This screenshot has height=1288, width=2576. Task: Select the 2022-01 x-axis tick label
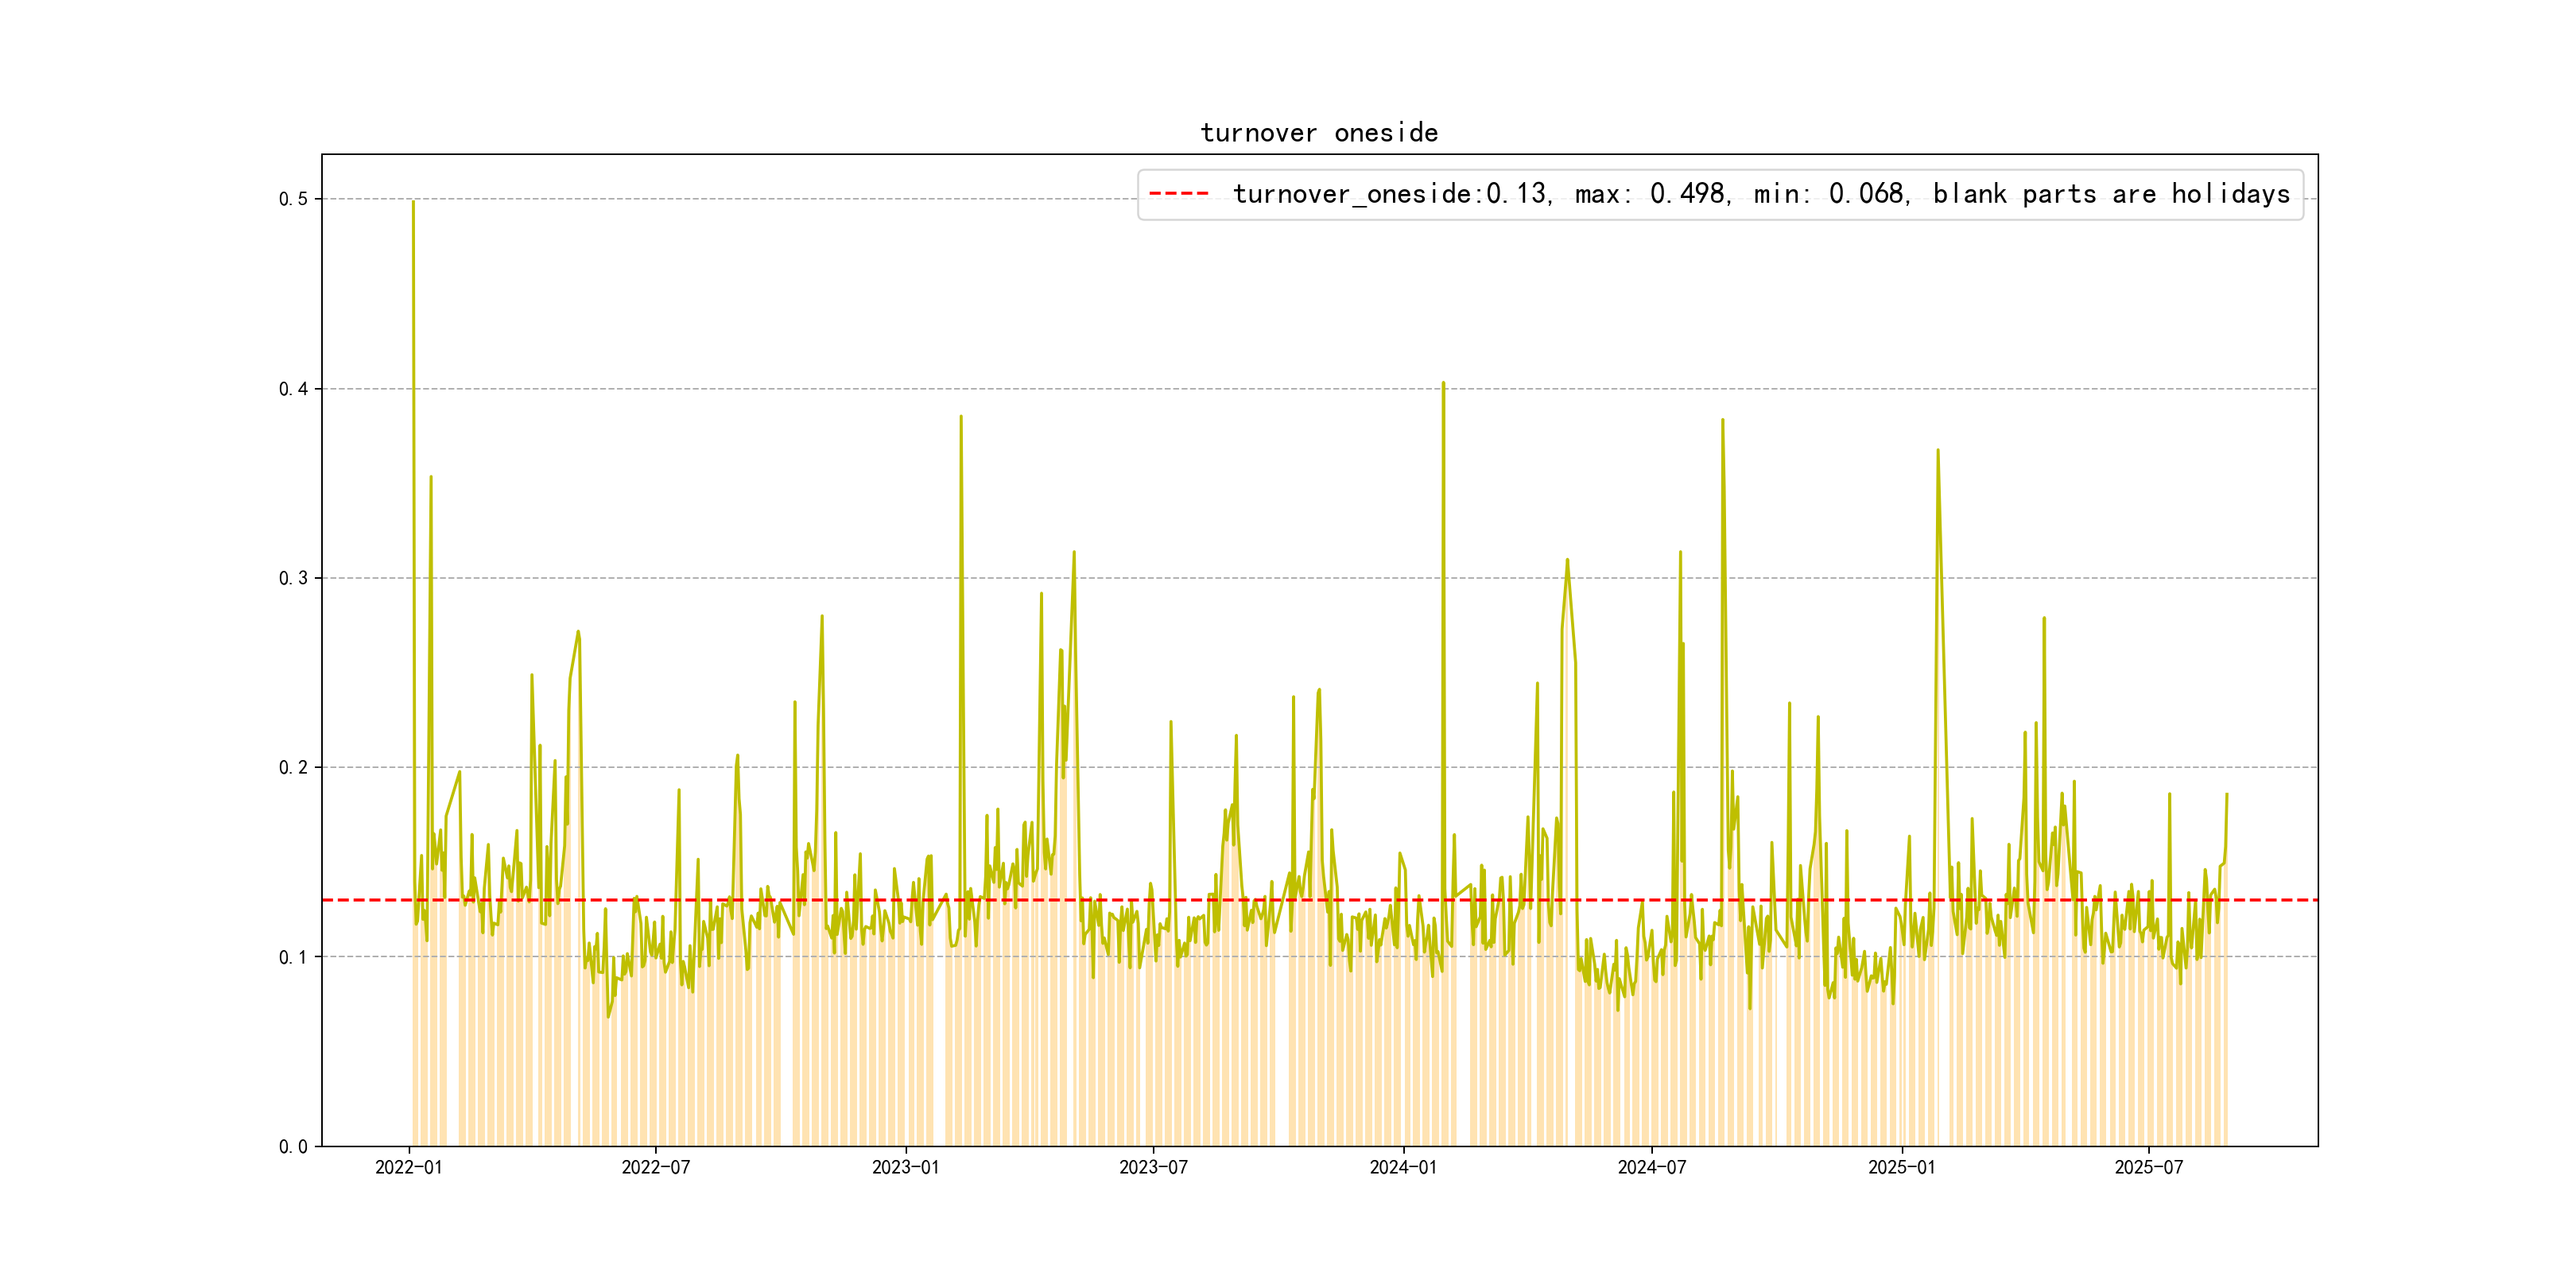click(408, 1167)
